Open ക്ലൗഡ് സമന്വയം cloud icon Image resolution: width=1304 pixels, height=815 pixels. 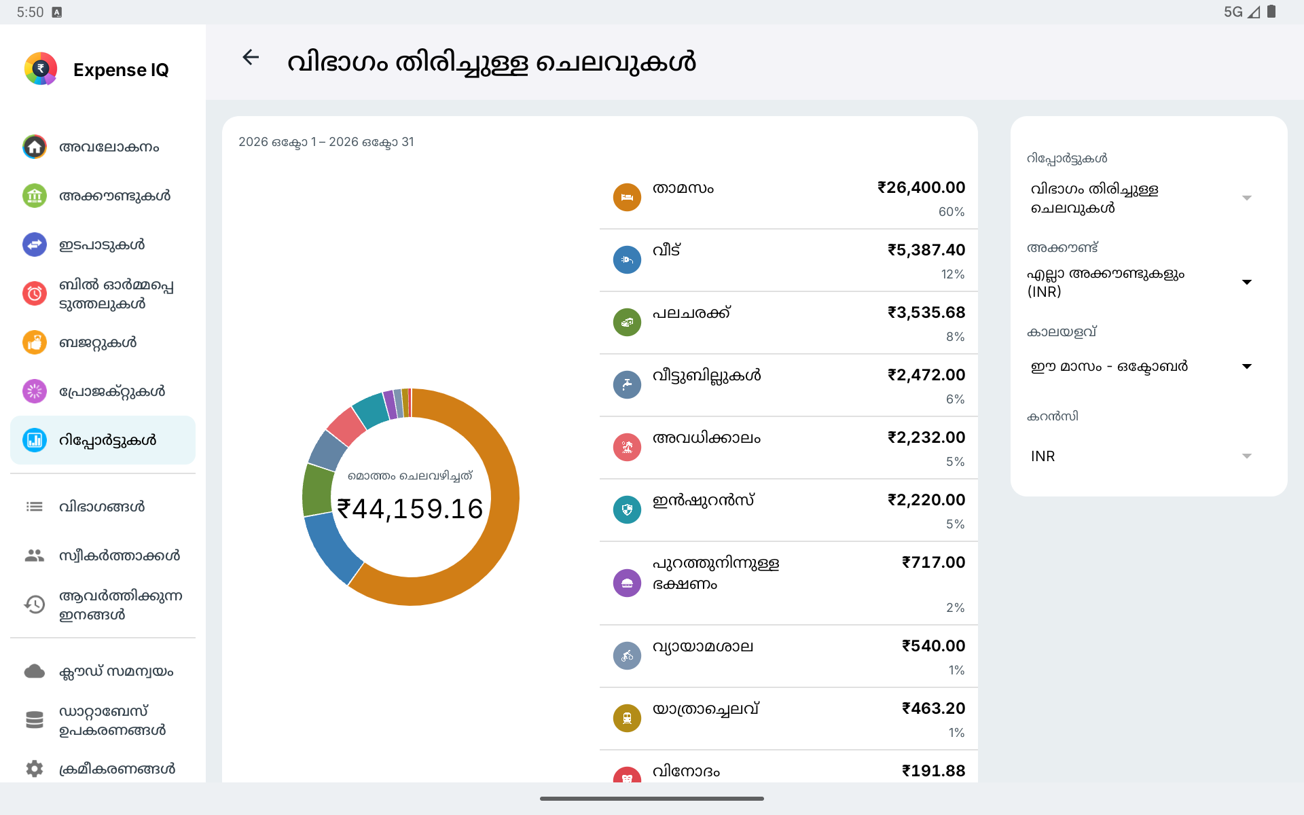click(x=35, y=671)
